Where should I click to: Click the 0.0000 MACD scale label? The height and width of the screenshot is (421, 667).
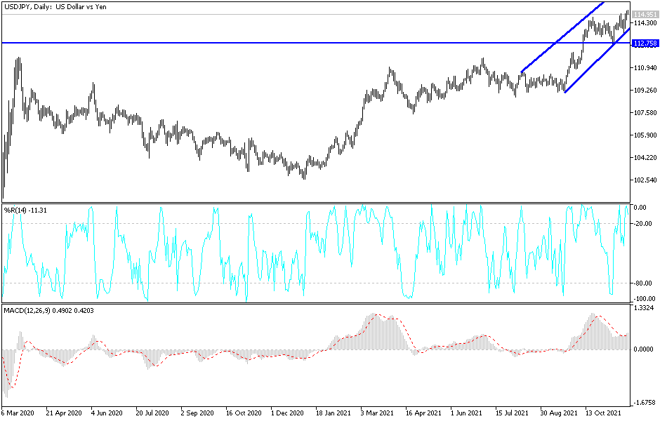(x=645, y=347)
